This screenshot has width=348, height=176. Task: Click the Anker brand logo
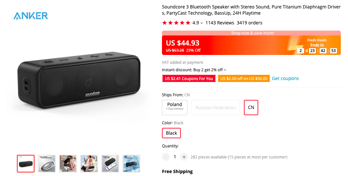point(31,16)
